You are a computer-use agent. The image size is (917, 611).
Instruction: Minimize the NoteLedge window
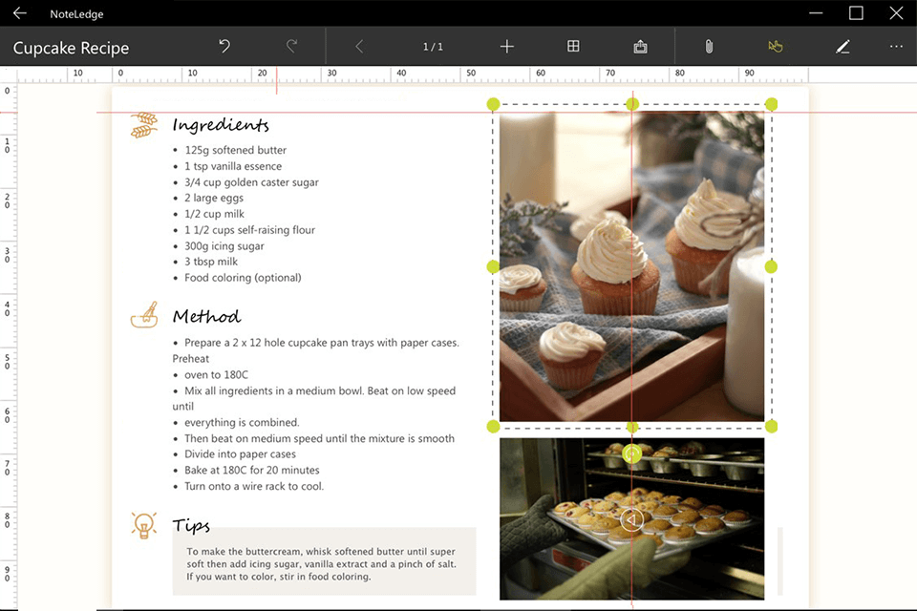click(816, 12)
